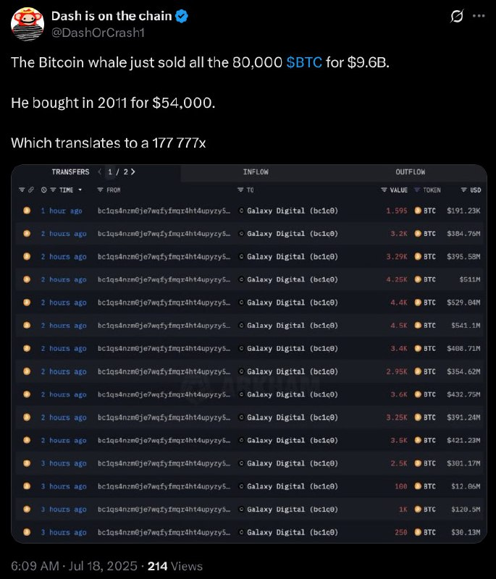
Task: Click Galaxy Digital entity icon in first row
Action: pos(241,211)
